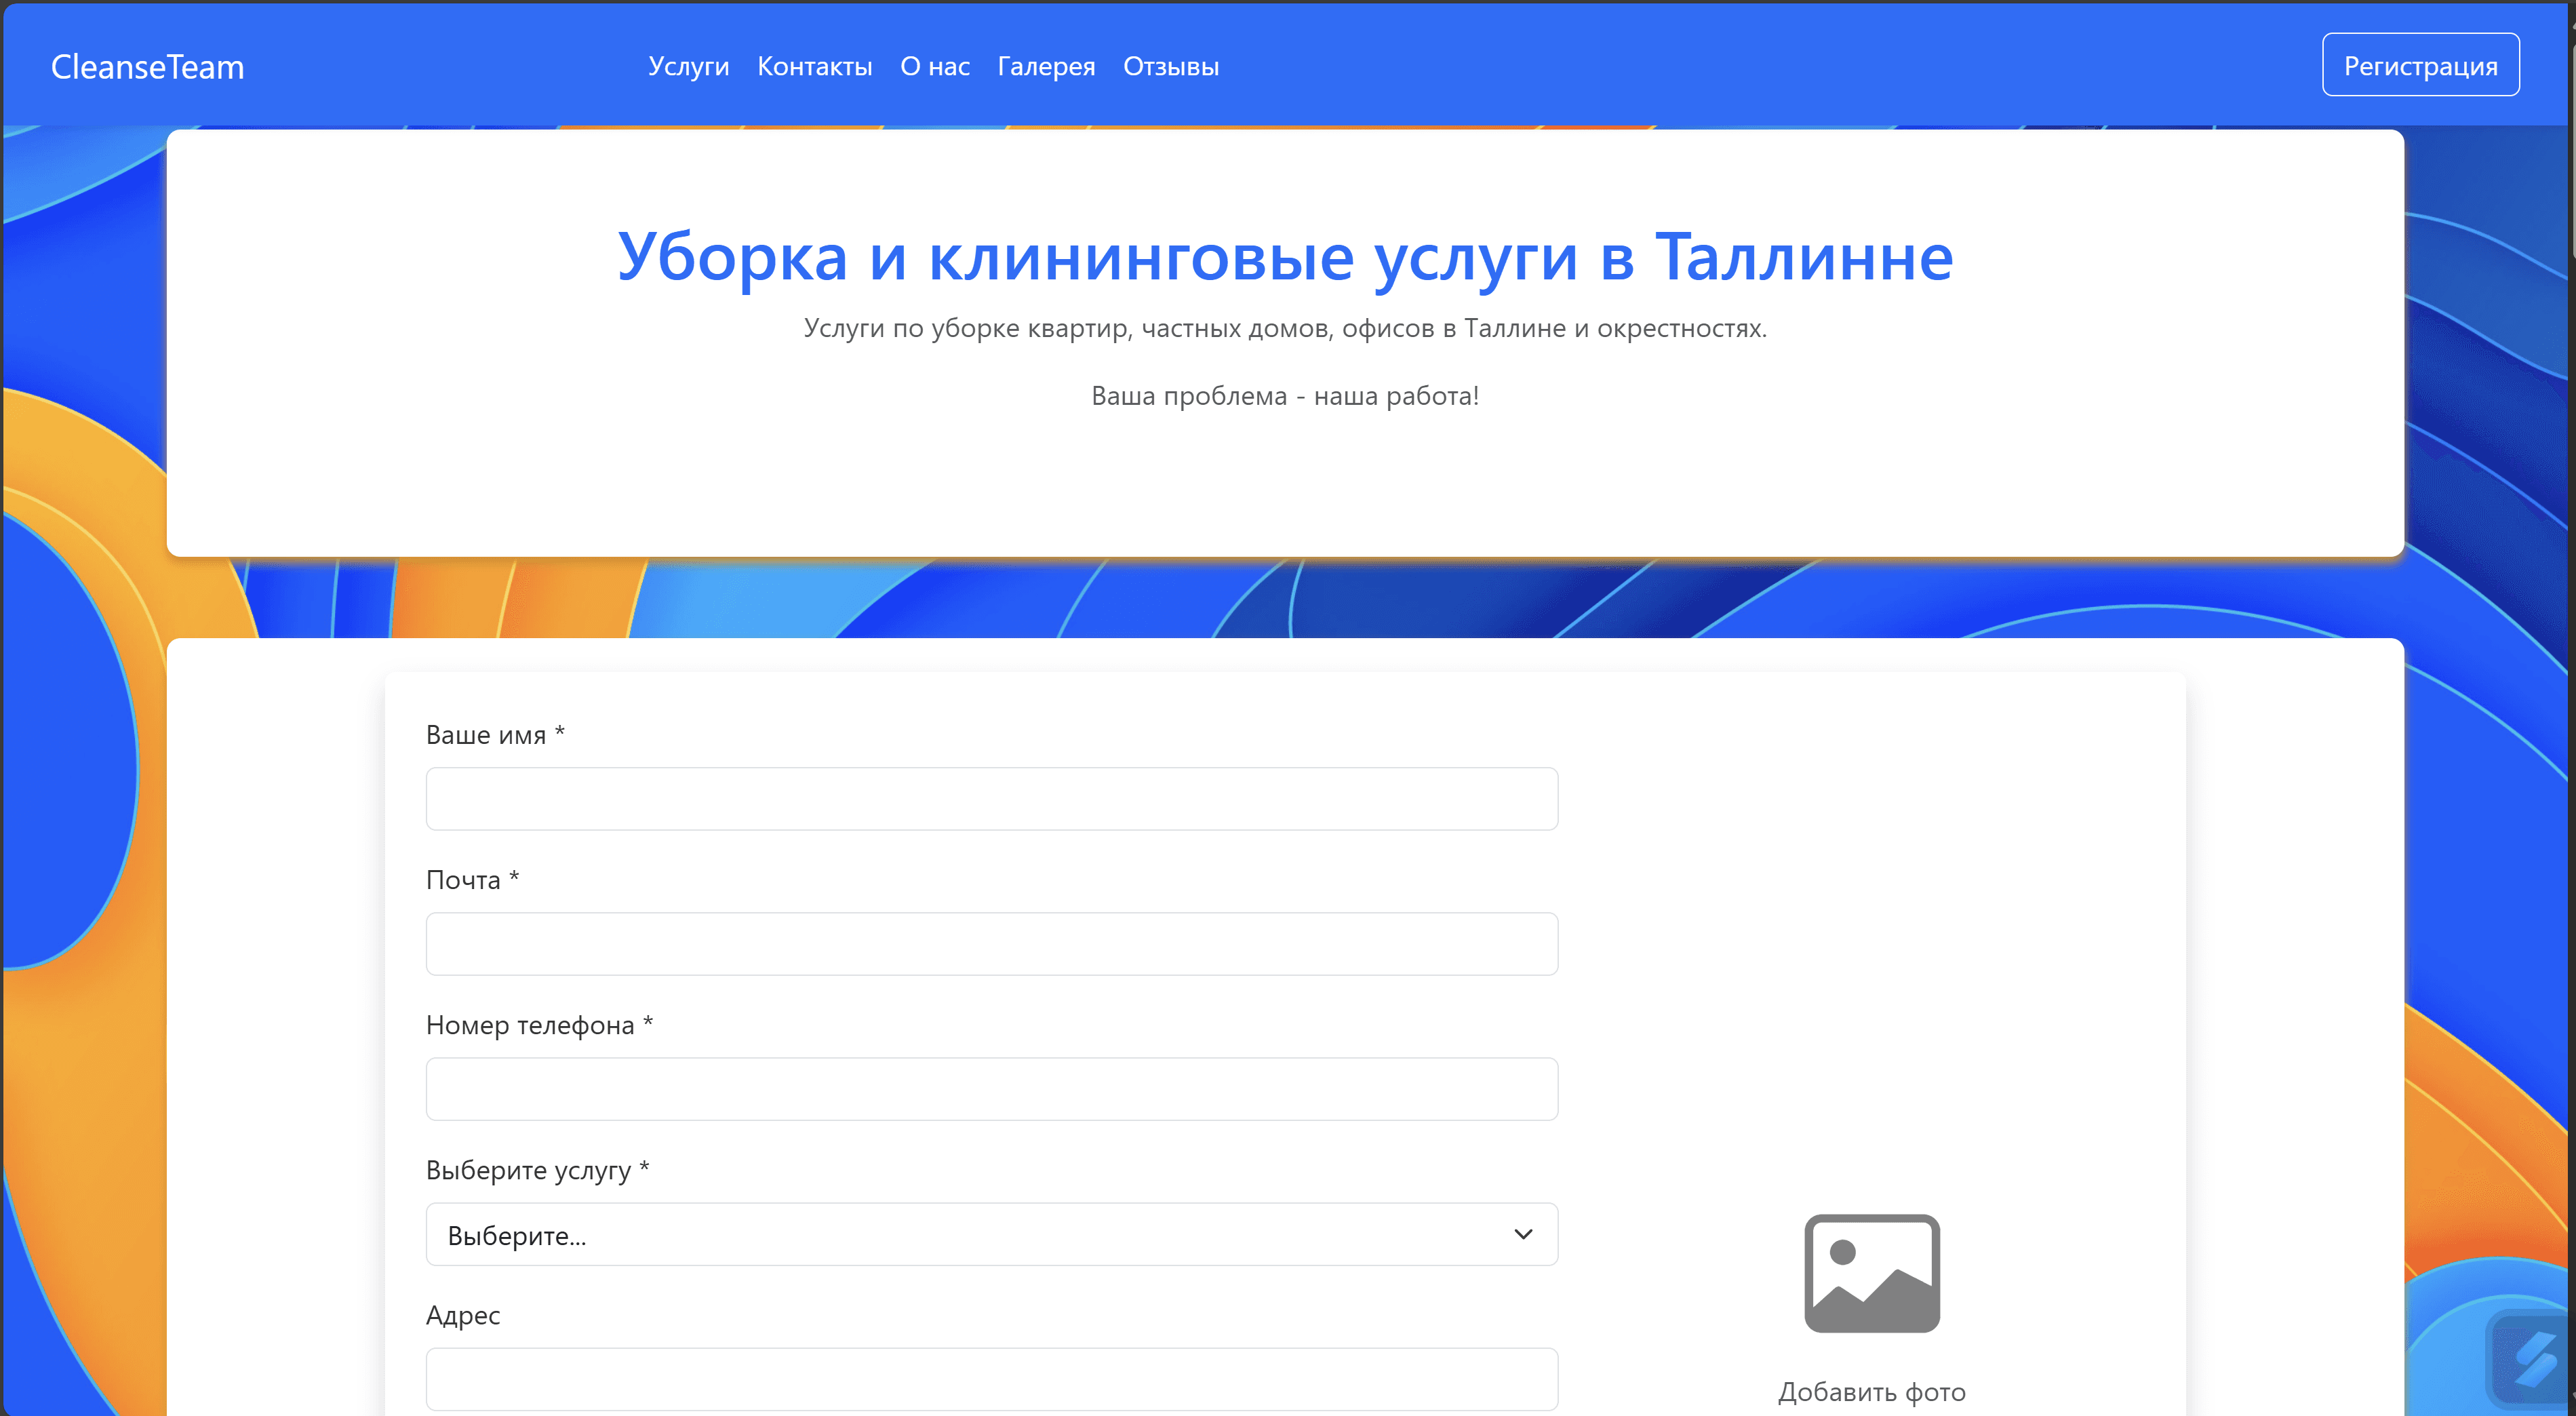The width and height of the screenshot is (2576, 1416).
Task: Click the CleanseTeam logo
Action: click(147, 66)
